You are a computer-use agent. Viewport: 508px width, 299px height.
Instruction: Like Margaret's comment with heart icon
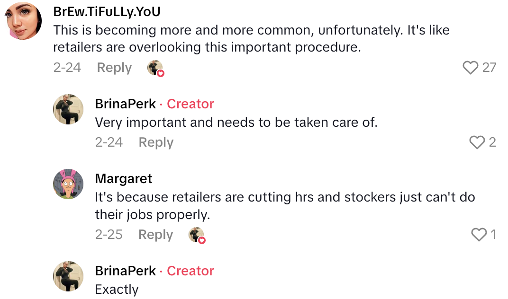click(x=479, y=234)
